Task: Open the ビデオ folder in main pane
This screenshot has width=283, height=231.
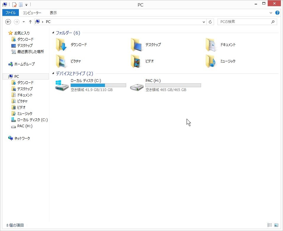Action: point(142,61)
